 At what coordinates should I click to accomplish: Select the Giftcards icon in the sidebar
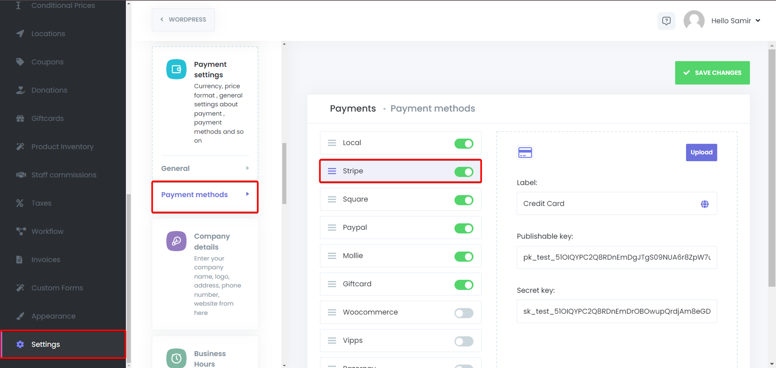20,118
